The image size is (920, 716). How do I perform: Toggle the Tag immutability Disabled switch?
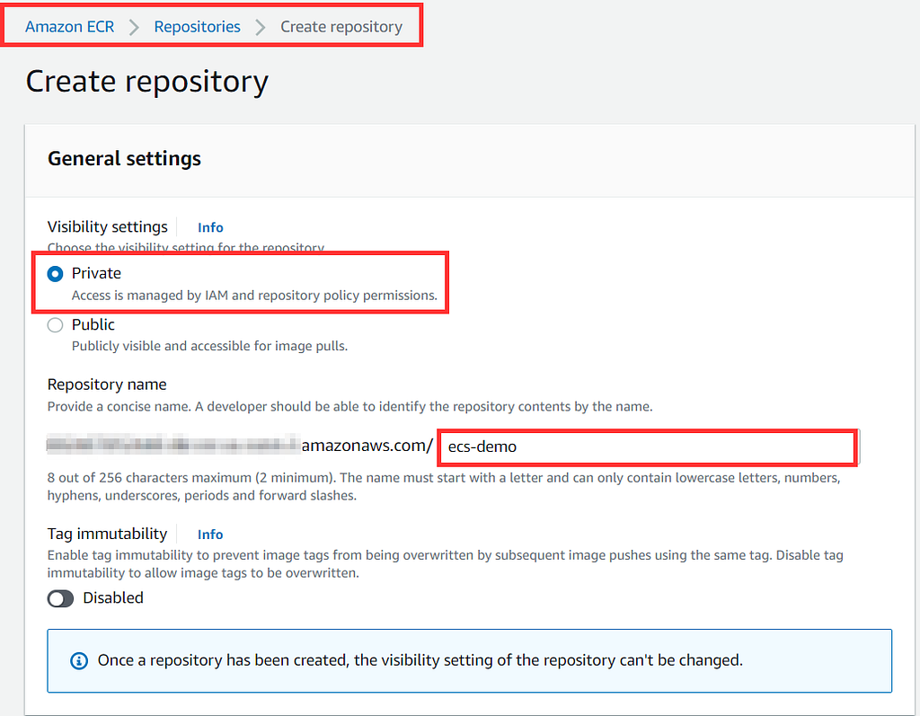point(60,598)
